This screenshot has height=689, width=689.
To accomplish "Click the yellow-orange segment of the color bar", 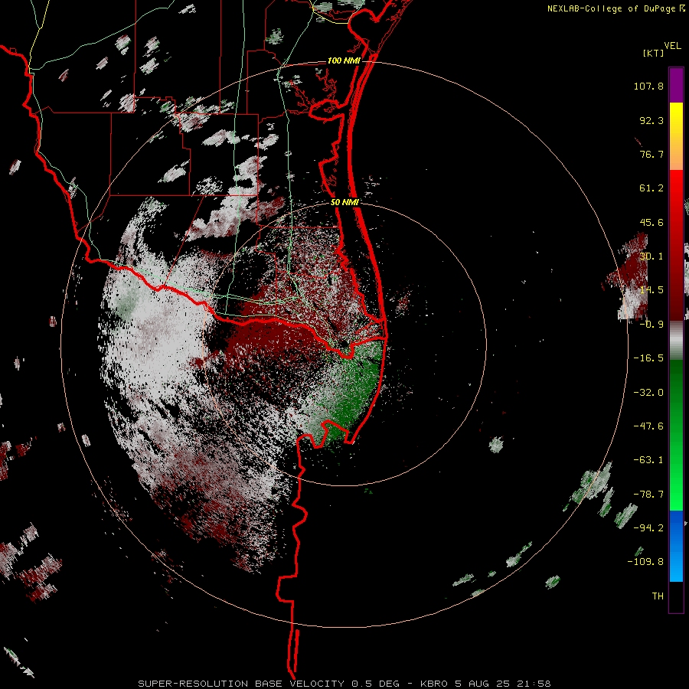I will click(x=676, y=136).
